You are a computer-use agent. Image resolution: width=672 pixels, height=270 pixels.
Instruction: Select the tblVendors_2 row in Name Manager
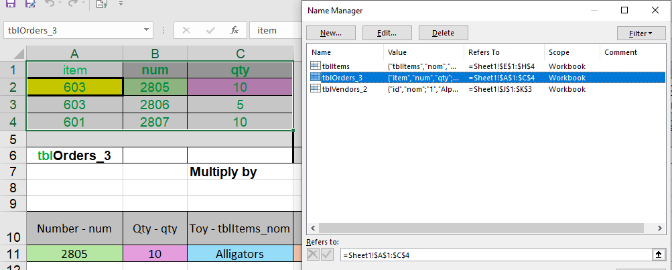[x=486, y=89]
